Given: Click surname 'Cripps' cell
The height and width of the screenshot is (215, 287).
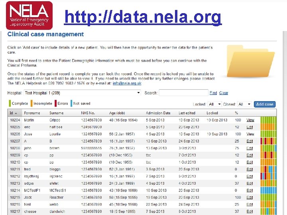Looking at the screenshot, I should pyautogui.click(x=55, y=120).
